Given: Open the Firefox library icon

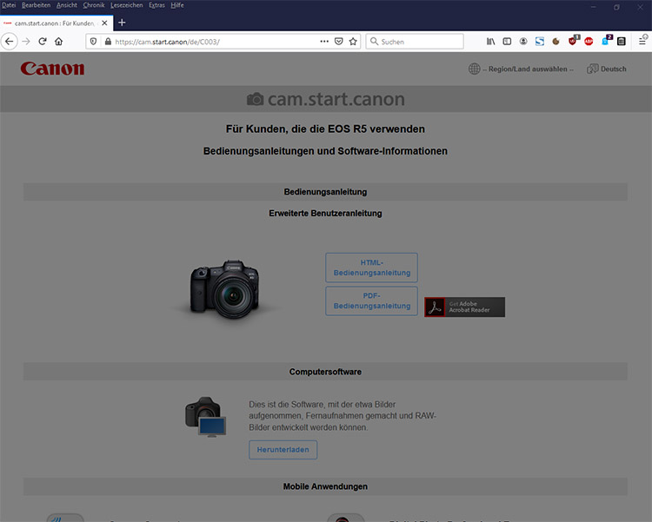Looking at the screenshot, I should click(x=490, y=41).
